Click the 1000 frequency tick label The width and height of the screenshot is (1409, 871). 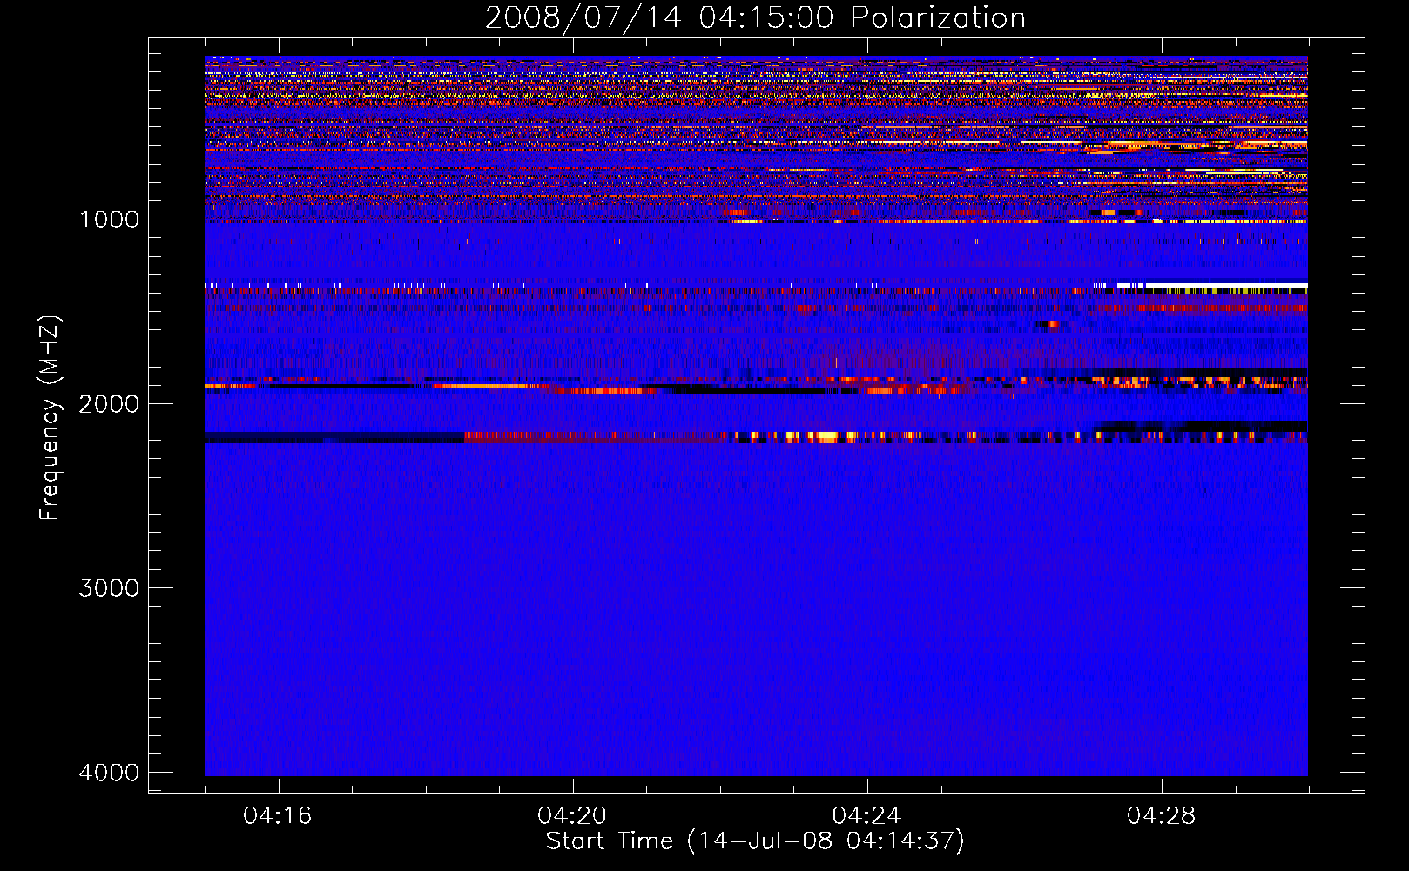(109, 219)
